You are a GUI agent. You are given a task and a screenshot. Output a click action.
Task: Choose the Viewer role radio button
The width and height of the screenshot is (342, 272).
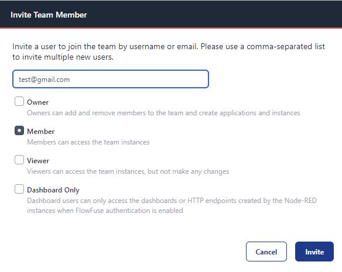[x=19, y=160]
